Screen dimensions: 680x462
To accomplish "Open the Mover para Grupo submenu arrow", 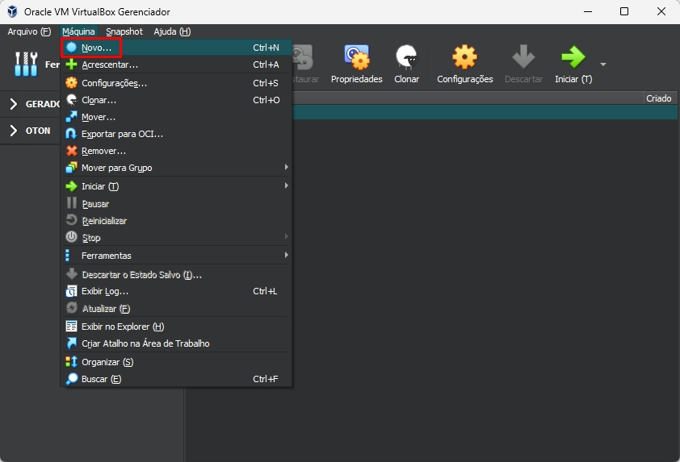I will coord(286,167).
